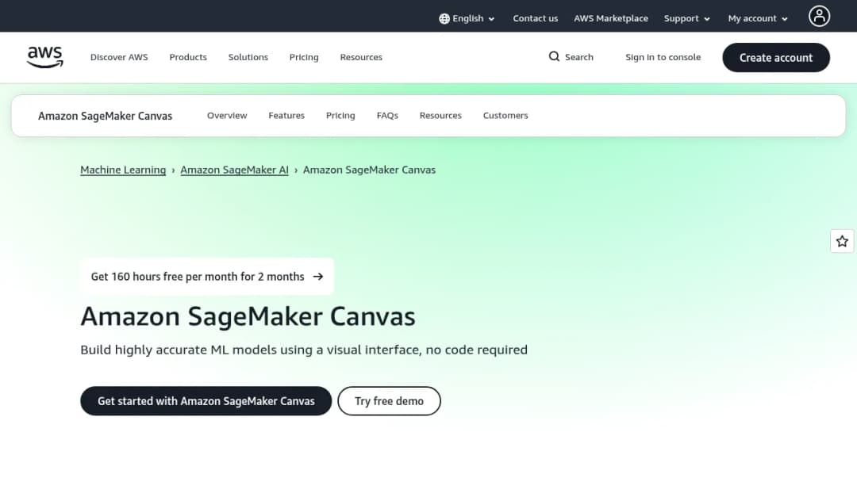Follow the Machine Learning breadcrumb link

click(123, 170)
